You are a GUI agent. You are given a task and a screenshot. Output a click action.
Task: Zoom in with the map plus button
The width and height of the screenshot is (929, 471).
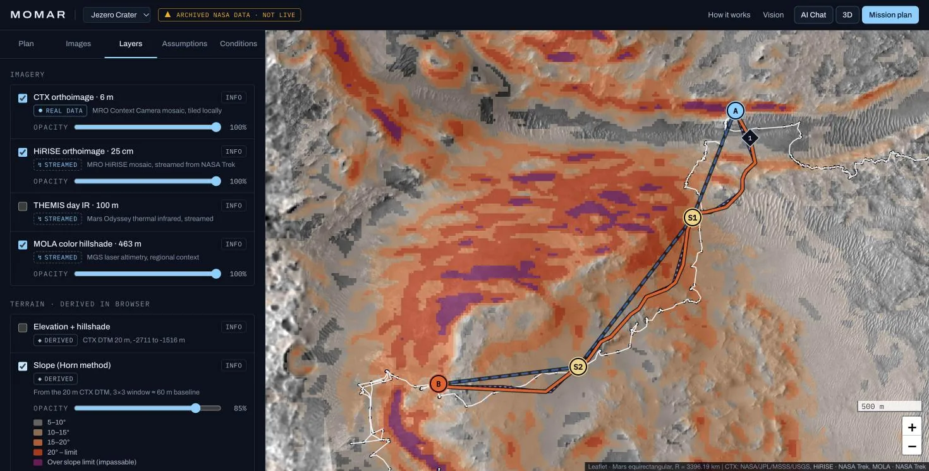click(912, 427)
